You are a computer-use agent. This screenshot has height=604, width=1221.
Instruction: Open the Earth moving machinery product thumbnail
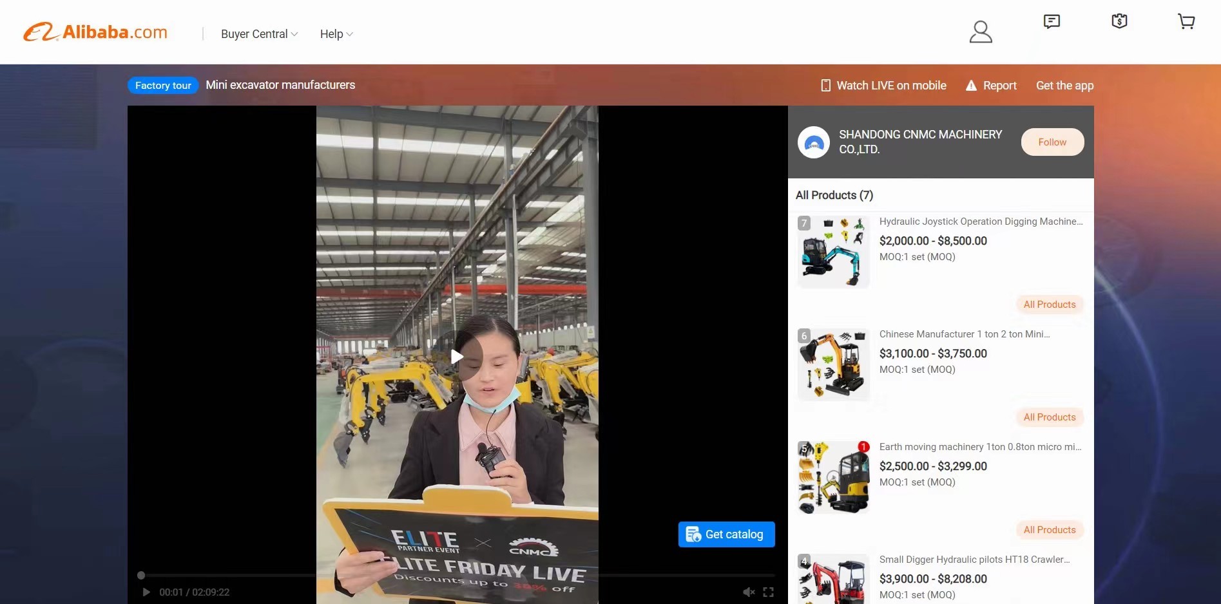click(834, 477)
